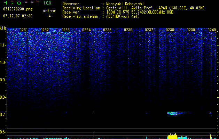Click the 0232 time marker
The image size is (219, 139).
(x=45, y=30)
